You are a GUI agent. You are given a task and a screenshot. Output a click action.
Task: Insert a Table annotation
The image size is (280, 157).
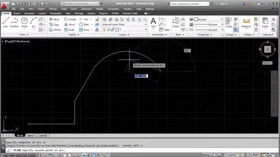(x=164, y=30)
